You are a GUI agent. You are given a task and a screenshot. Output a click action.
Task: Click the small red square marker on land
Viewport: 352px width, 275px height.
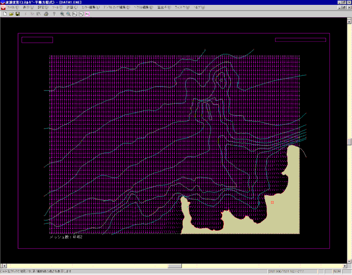[272, 202]
